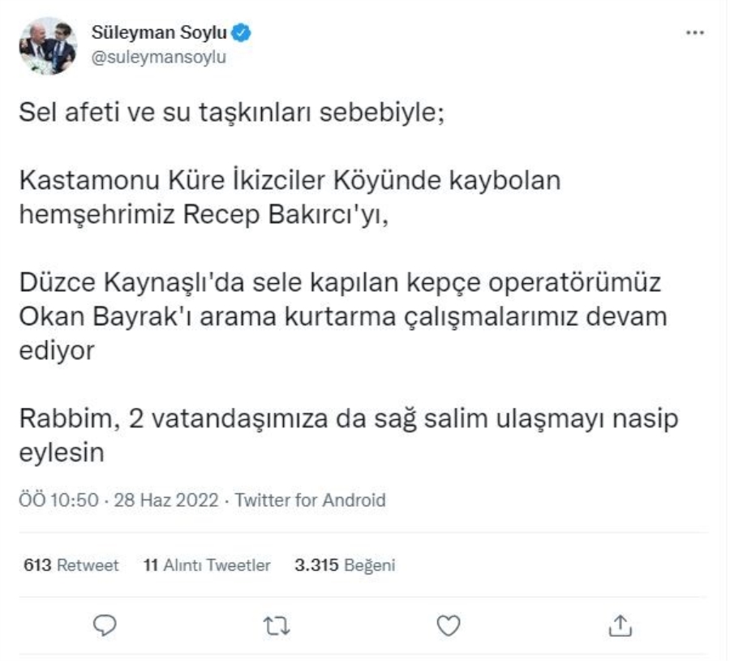Show the 11 Alıntı Tweetler list
Screen dimensions: 730x661
[x=206, y=565]
